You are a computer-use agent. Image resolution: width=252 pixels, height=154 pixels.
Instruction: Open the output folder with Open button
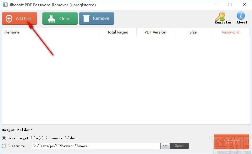(x=179, y=146)
